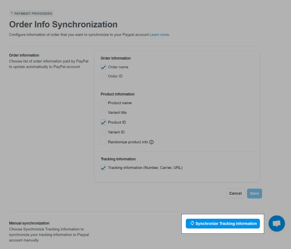Click the info icon next to Randomize product info
Image resolution: width=291 pixels, height=249 pixels.
[152, 142]
